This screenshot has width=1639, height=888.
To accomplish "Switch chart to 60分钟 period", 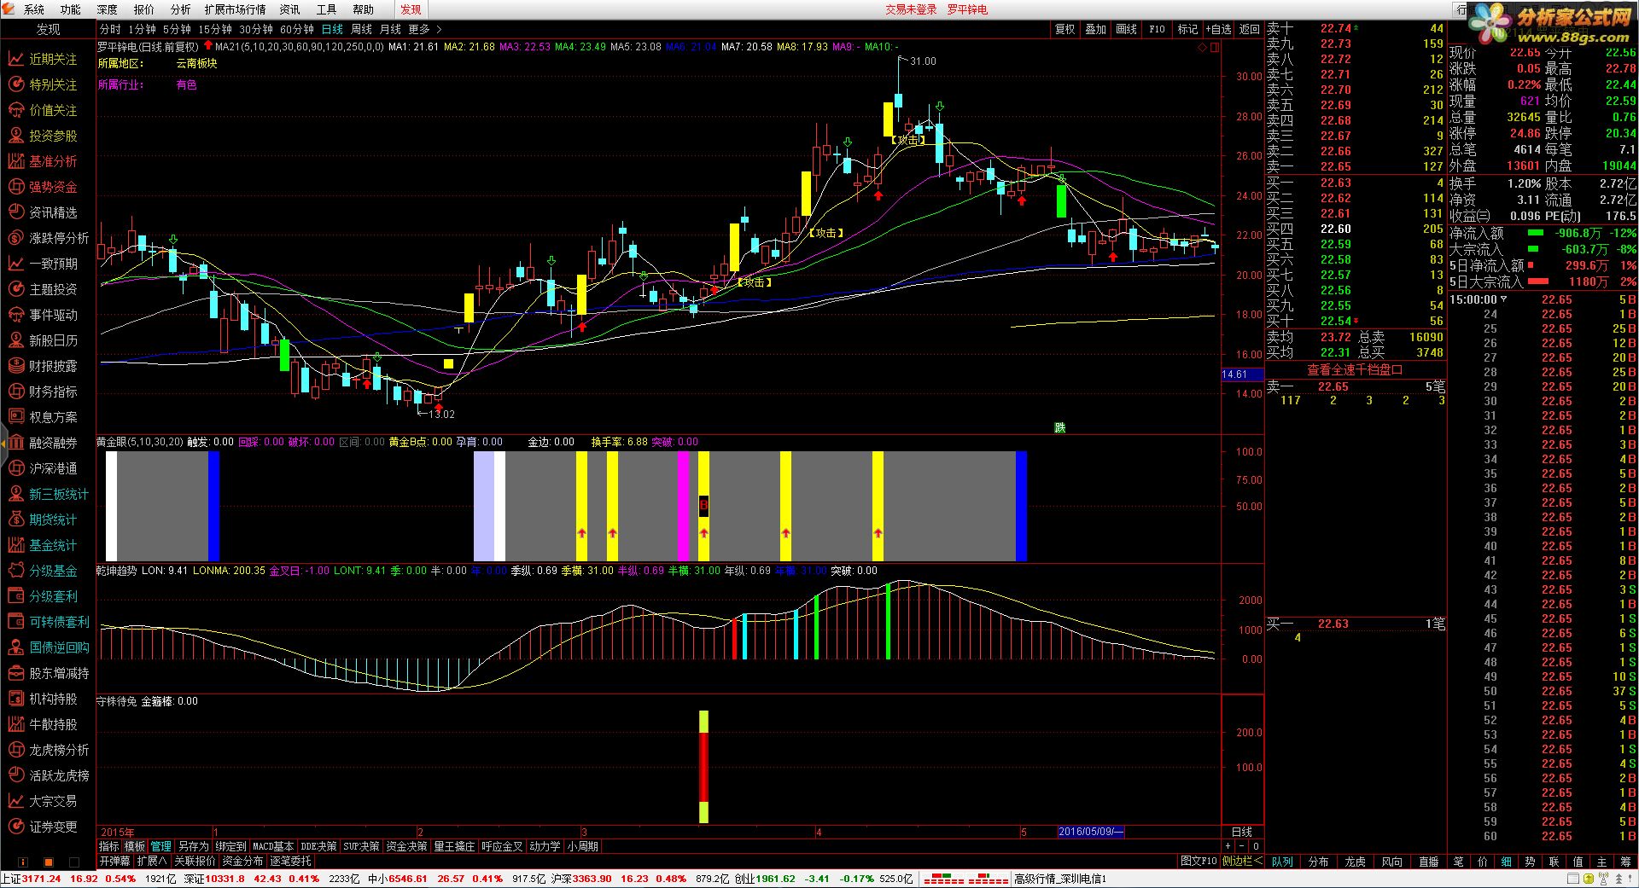I will coord(297,29).
